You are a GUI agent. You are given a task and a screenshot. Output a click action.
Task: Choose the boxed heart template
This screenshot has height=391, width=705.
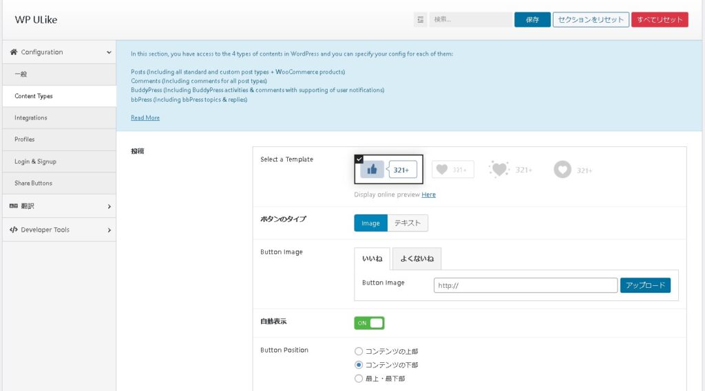452,169
